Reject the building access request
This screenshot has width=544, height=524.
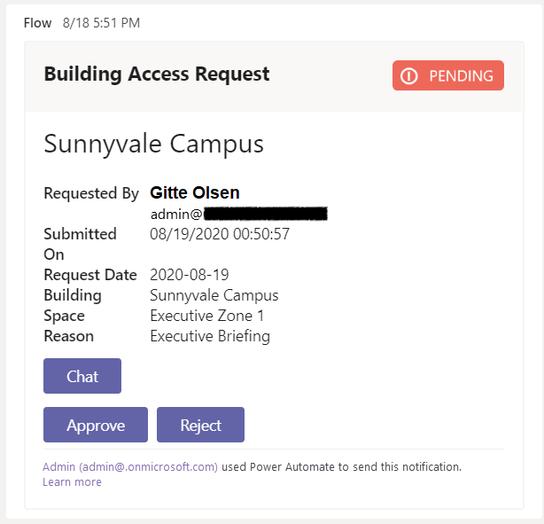[x=200, y=425]
